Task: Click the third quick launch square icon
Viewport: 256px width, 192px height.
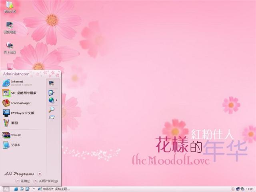Action: [27, 189]
